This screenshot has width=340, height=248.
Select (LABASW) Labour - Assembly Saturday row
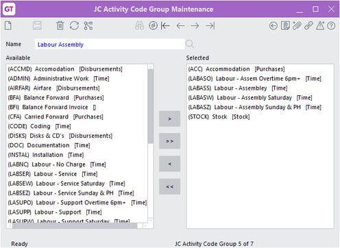tap(260, 98)
